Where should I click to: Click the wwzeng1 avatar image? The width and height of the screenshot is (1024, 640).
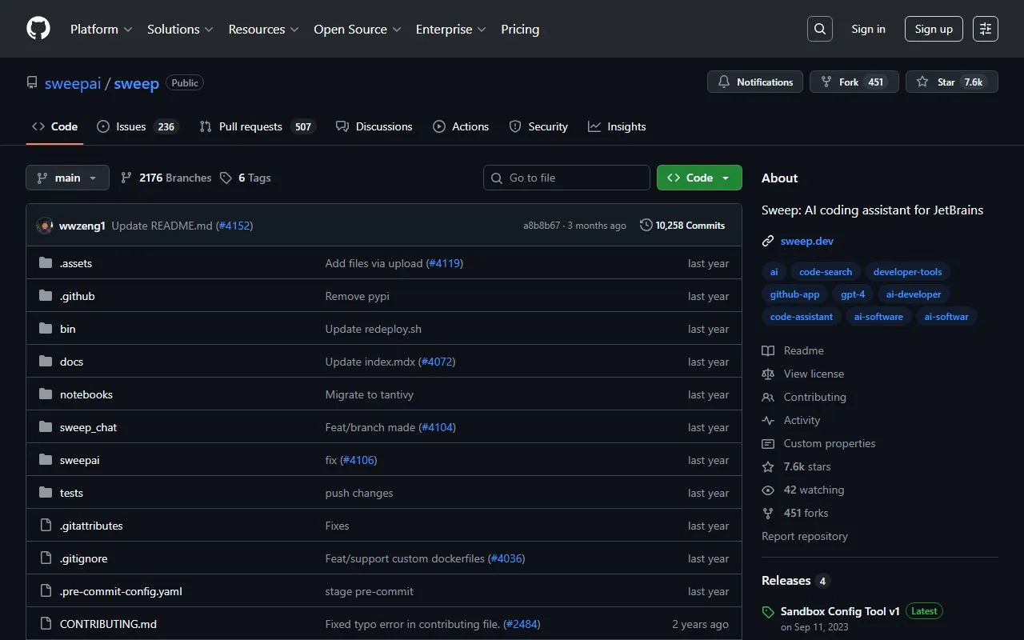tap(45, 226)
